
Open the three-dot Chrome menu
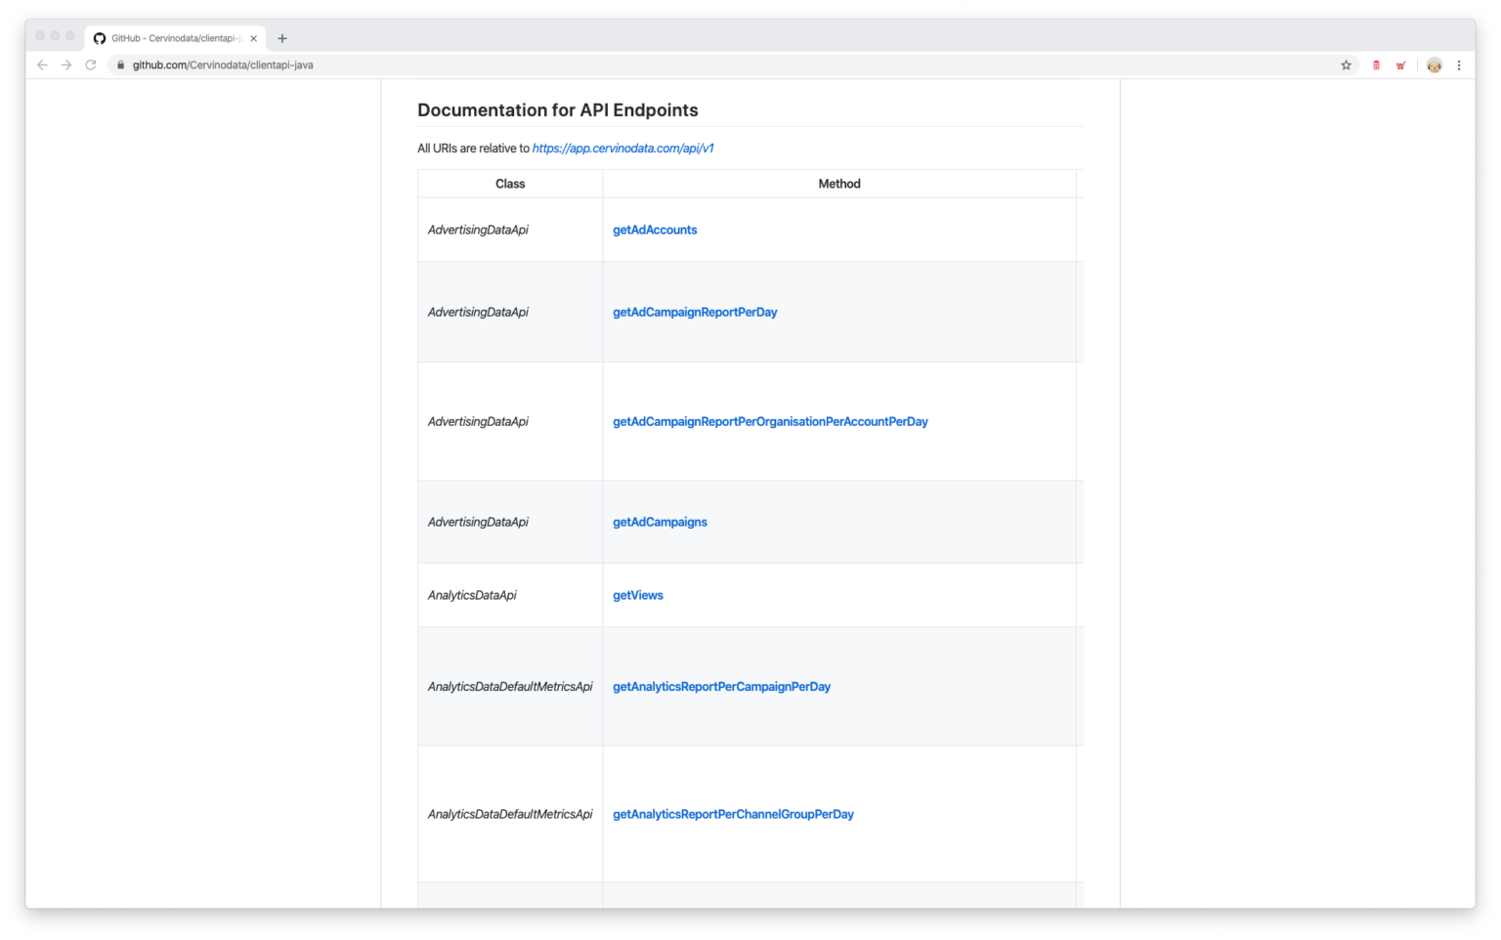pyautogui.click(x=1459, y=64)
